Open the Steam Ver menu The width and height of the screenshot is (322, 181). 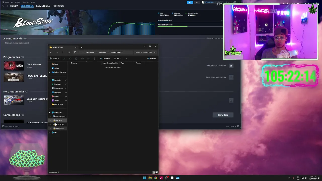pyautogui.click(x=12, y=2)
